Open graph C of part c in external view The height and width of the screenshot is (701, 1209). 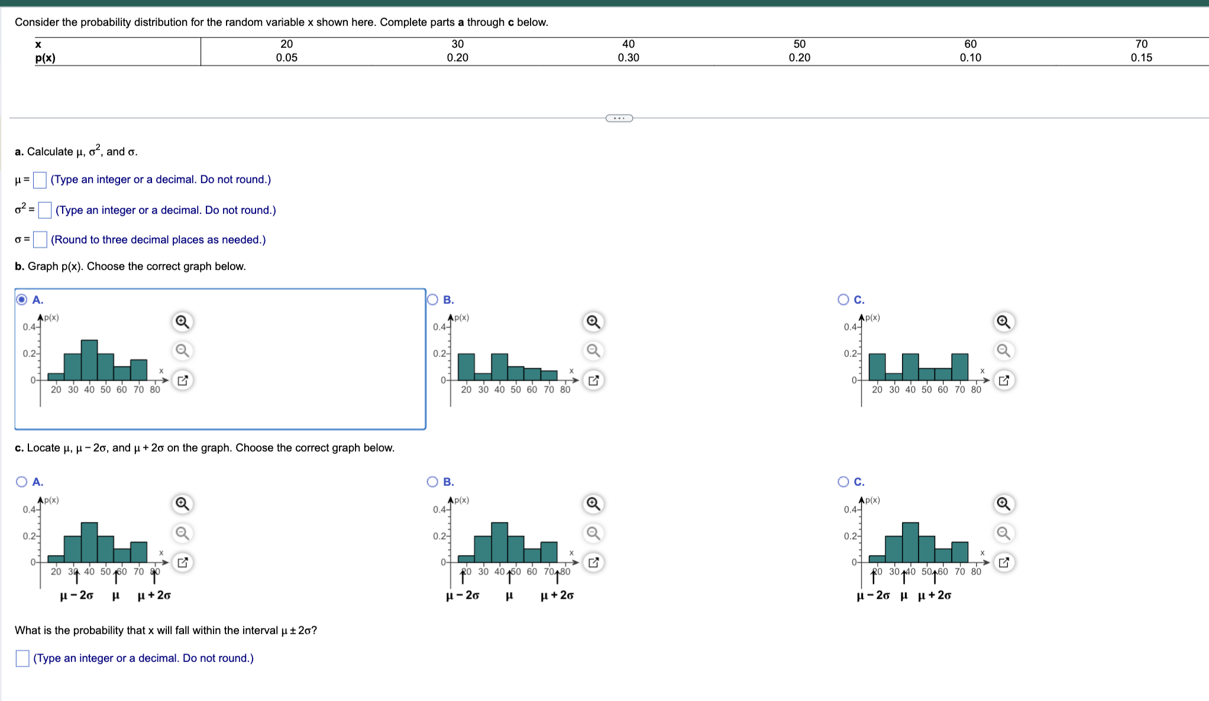(1003, 562)
